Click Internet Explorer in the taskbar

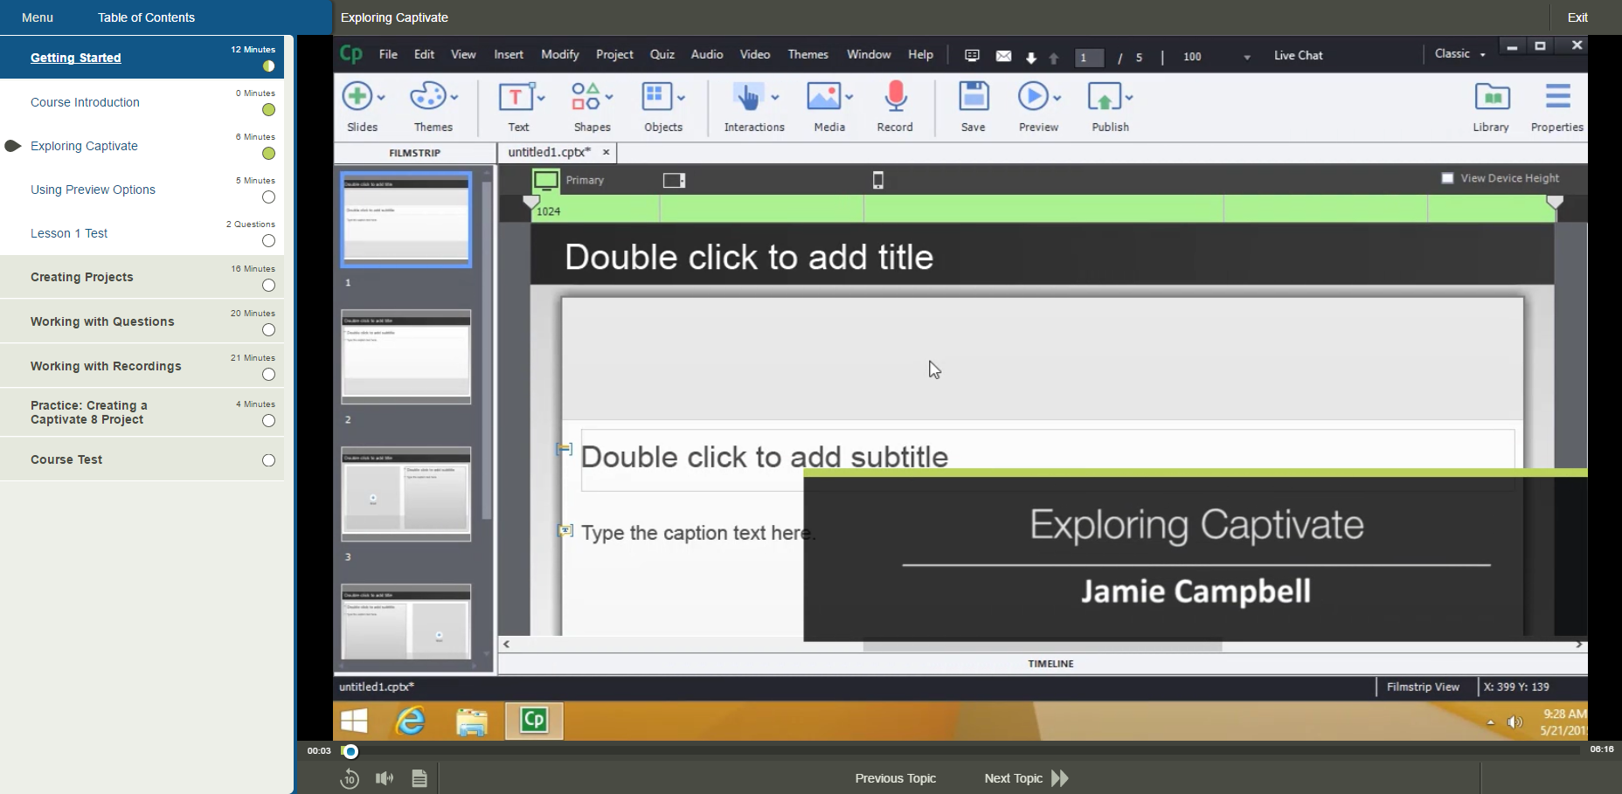tap(410, 722)
